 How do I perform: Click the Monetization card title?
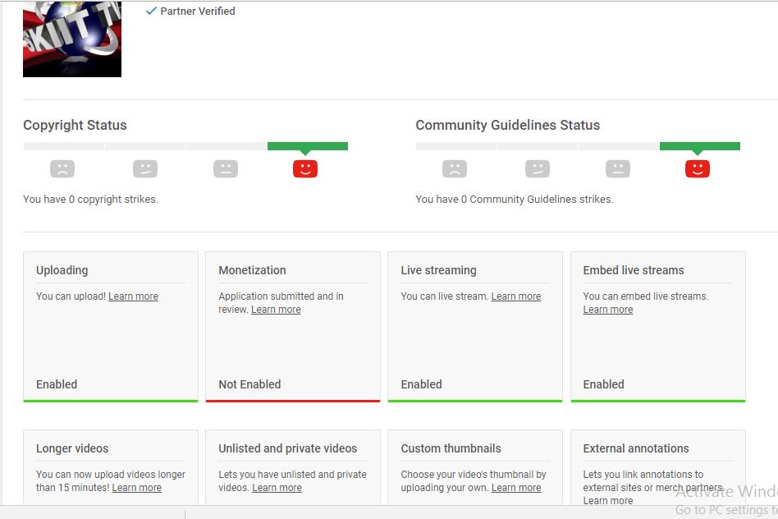click(x=252, y=270)
